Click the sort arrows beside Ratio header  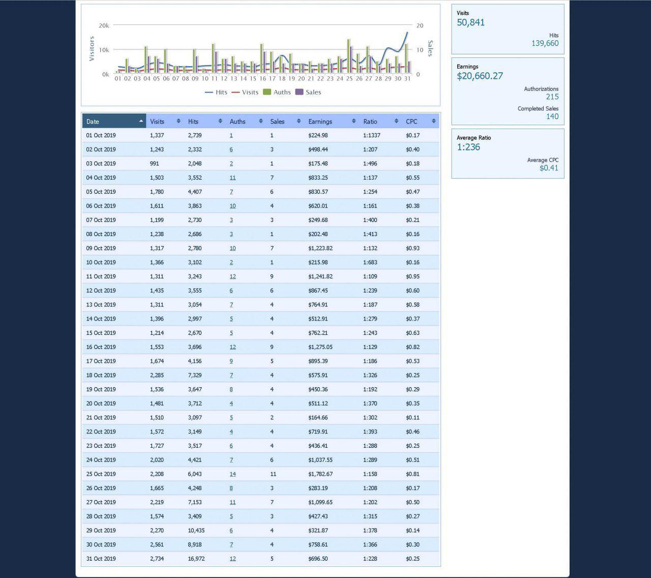[x=396, y=121]
